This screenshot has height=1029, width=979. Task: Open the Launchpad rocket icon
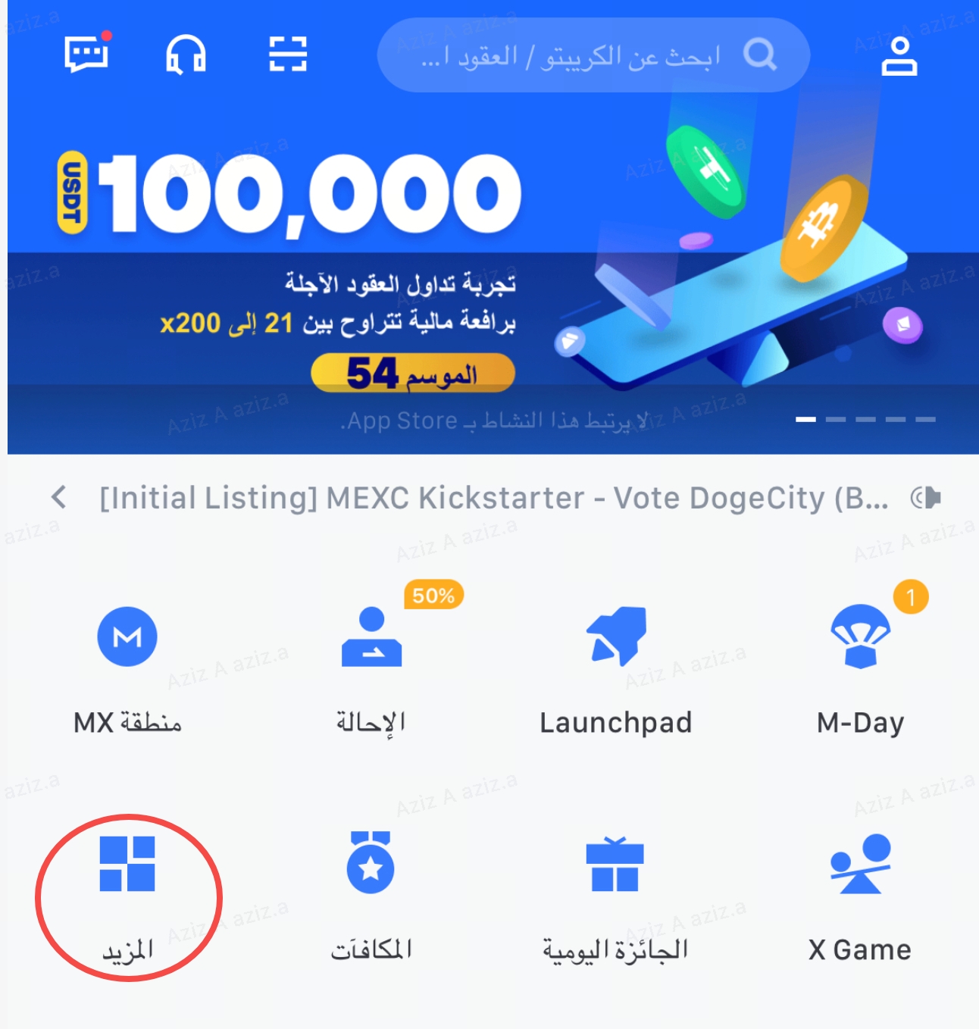click(x=618, y=636)
